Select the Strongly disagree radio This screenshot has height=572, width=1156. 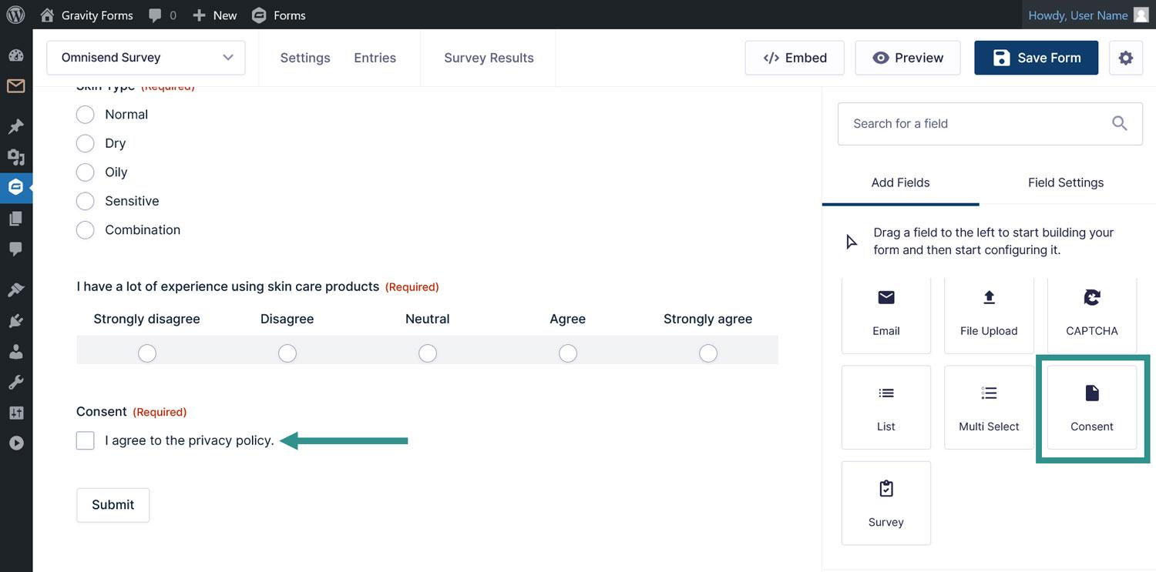click(146, 353)
